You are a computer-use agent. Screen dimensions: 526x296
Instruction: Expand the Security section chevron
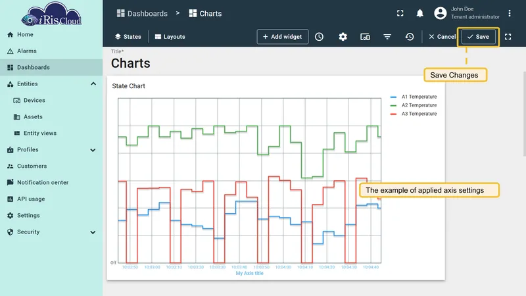(93, 232)
